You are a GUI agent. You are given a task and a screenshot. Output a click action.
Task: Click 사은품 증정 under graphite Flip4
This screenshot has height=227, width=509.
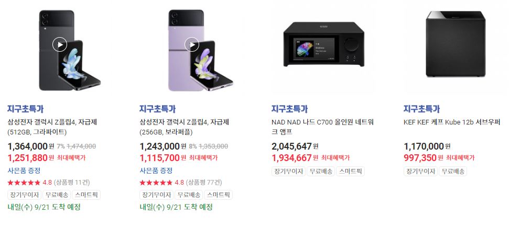(24, 171)
